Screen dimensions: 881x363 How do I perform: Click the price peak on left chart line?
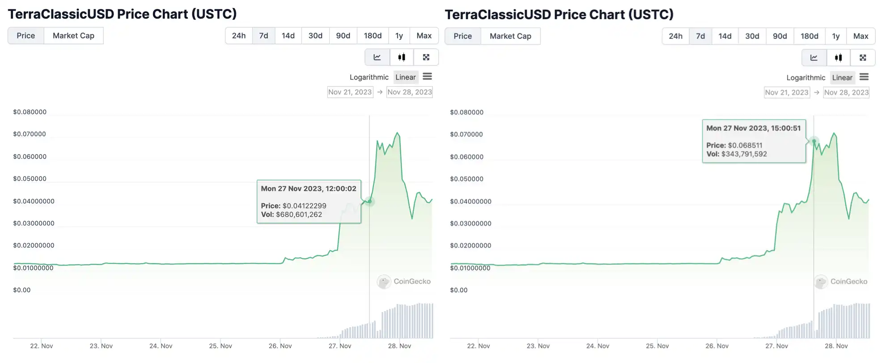397,133
